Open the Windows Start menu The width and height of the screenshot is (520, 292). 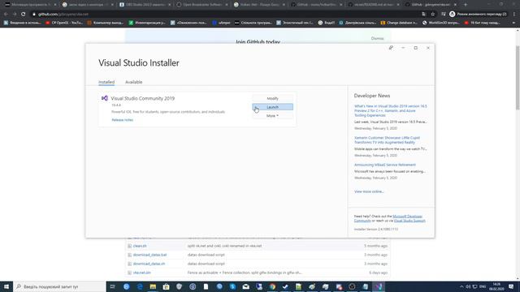(x=6, y=286)
